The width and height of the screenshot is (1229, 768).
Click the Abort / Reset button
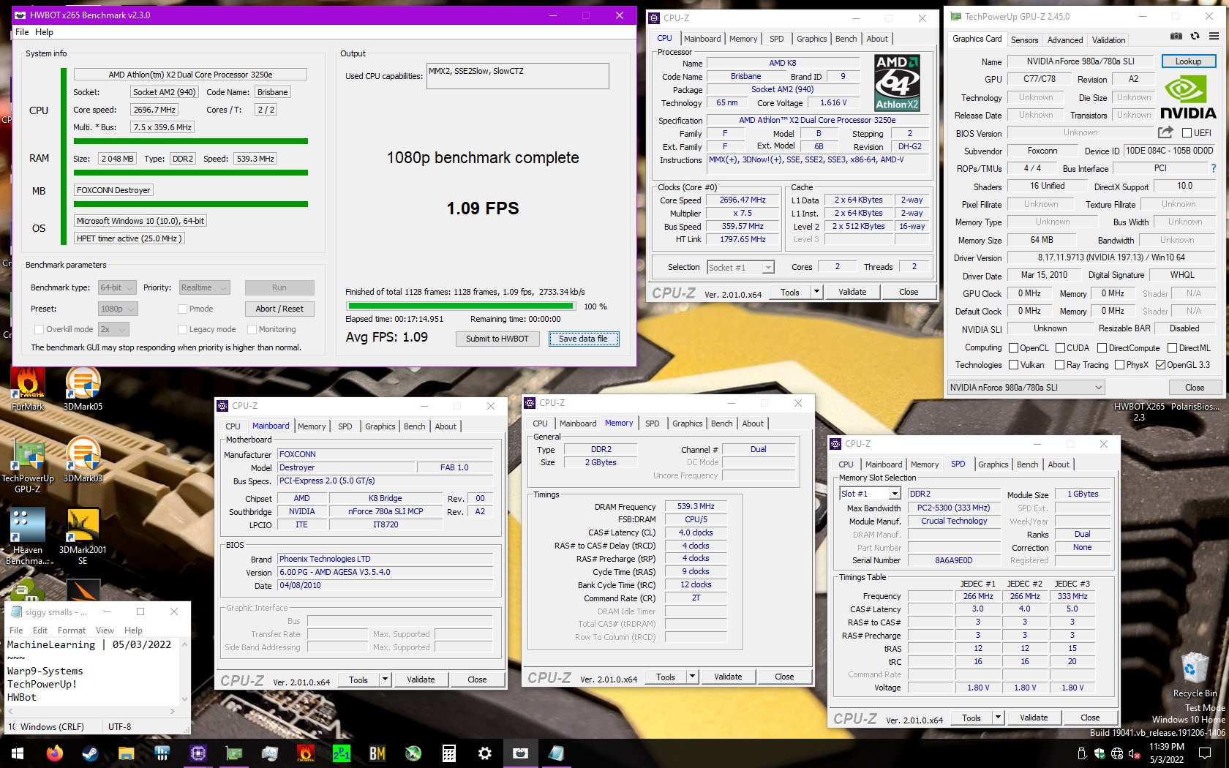coord(279,309)
